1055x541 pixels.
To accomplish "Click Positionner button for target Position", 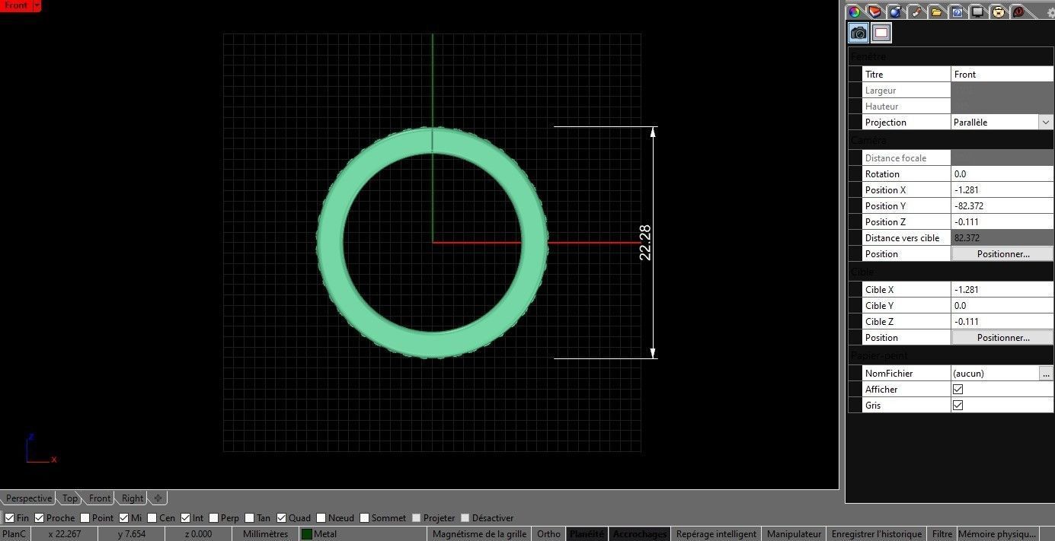I will point(1002,338).
